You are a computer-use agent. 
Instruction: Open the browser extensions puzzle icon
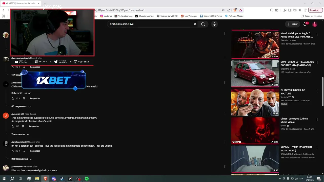pos(272,10)
